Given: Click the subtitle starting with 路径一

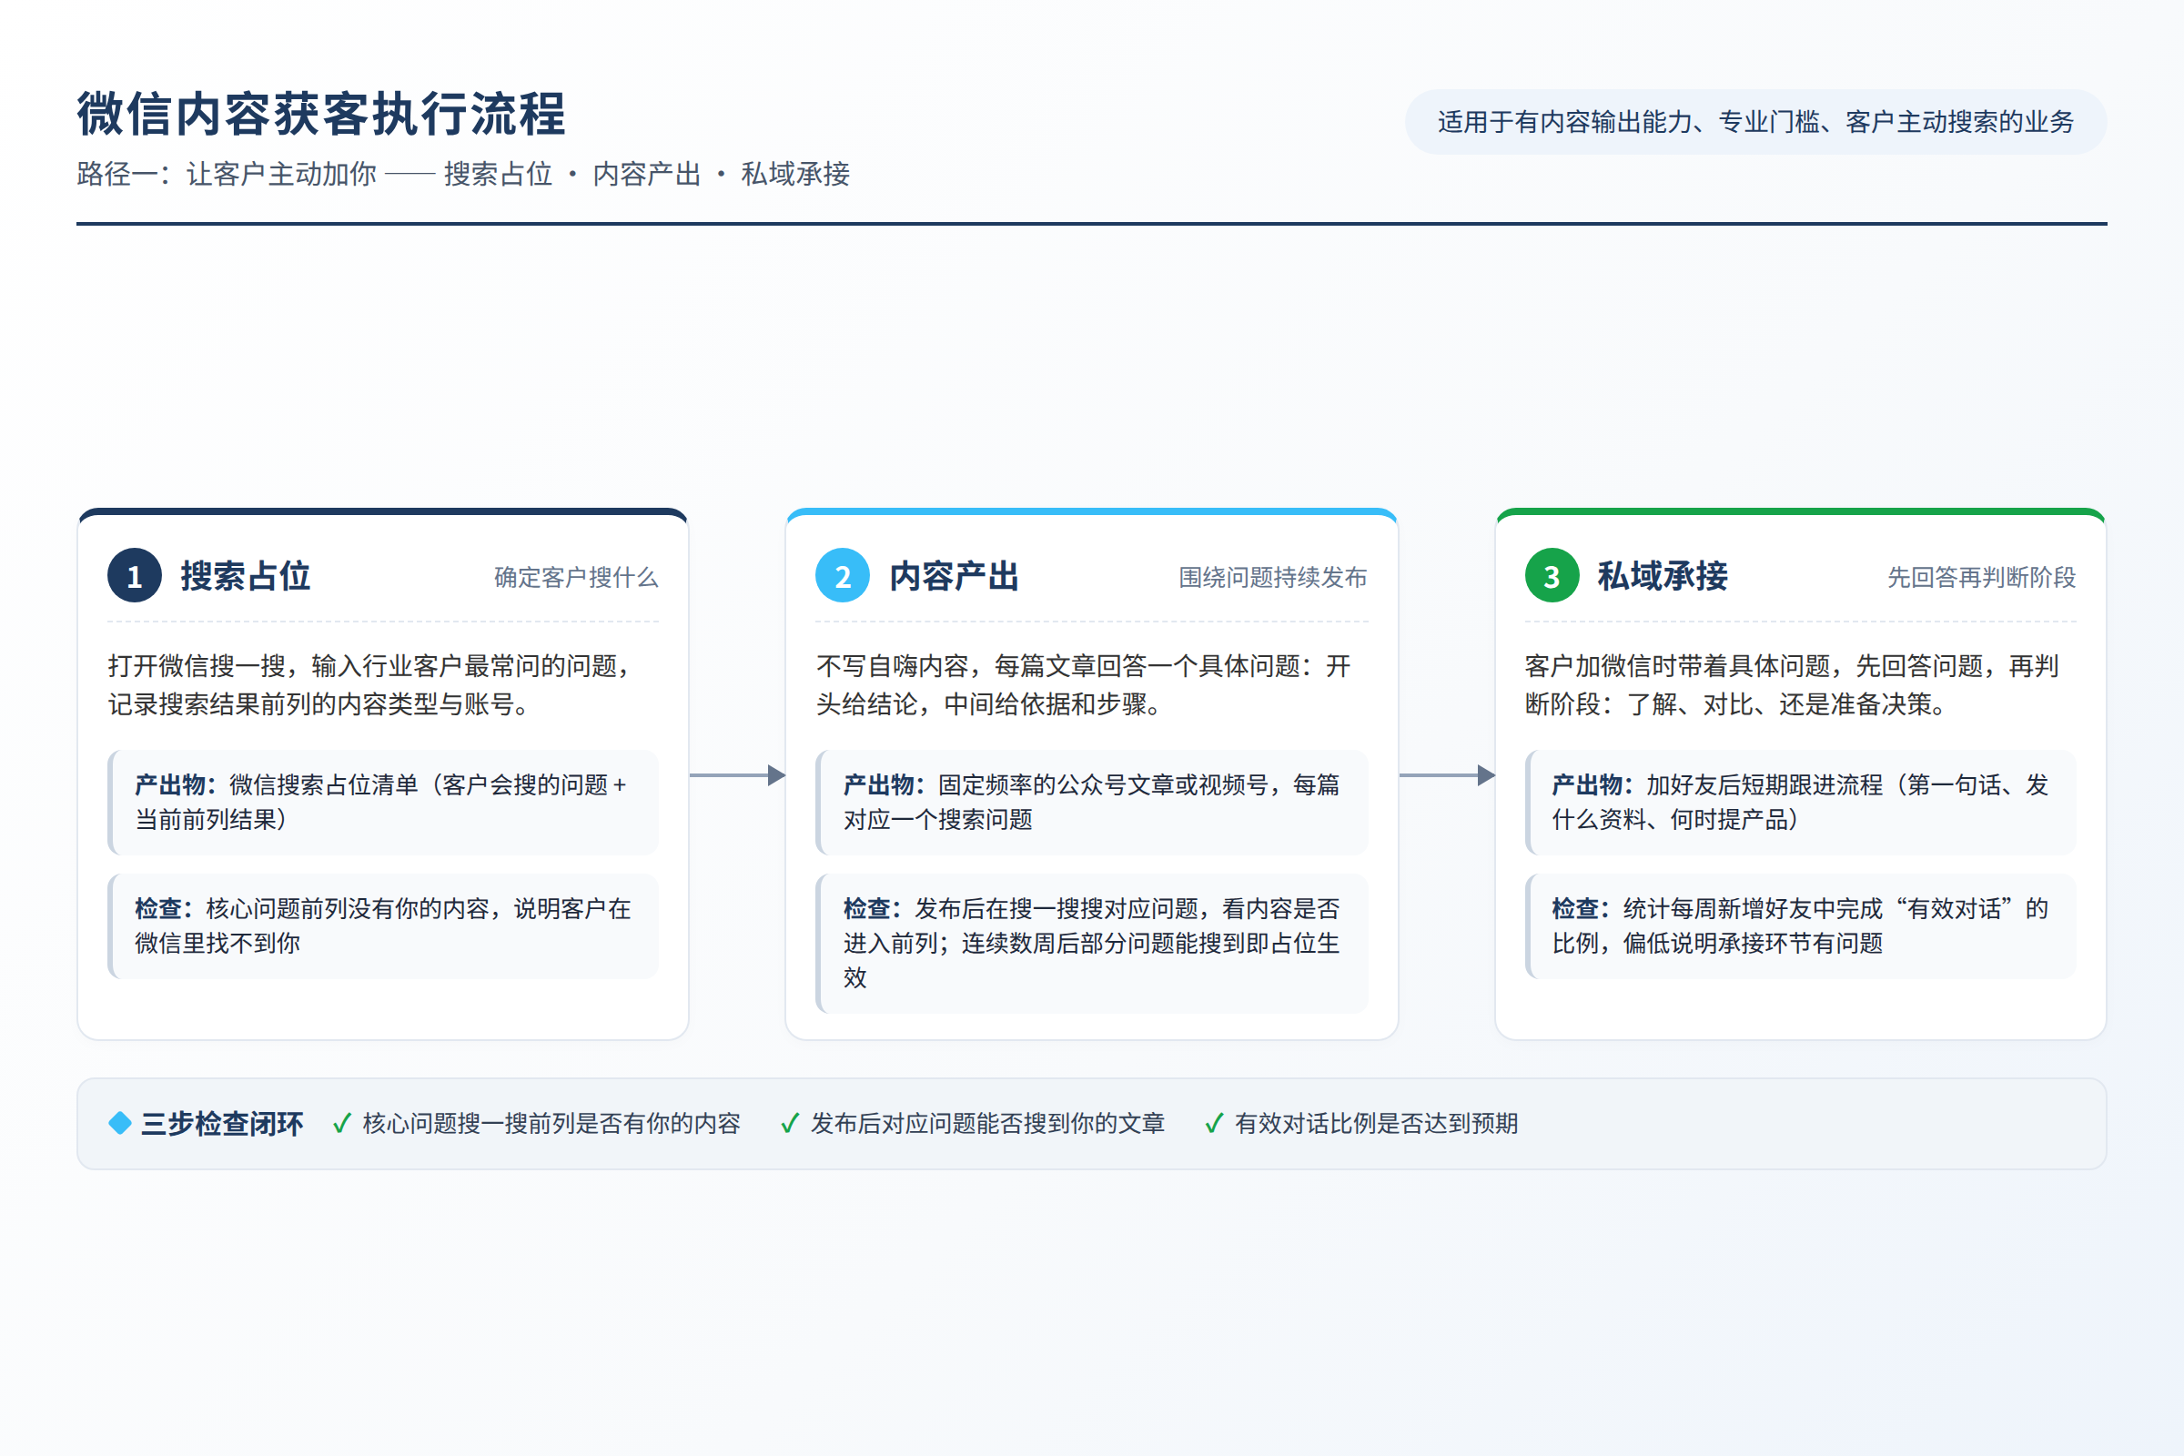Looking at the screenshot, I should point(462,174).
